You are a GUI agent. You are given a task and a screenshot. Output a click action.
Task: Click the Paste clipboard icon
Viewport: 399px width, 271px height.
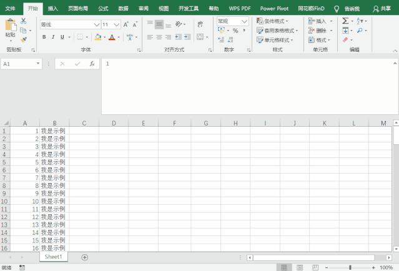(x=11, y=26)
